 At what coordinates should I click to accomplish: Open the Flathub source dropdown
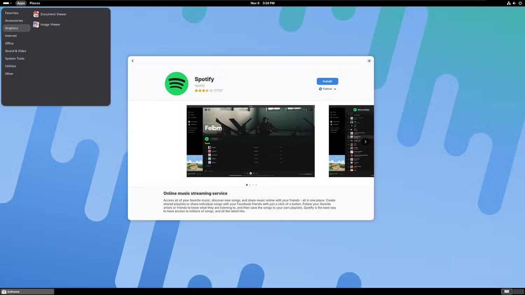(x=335, y=89)
